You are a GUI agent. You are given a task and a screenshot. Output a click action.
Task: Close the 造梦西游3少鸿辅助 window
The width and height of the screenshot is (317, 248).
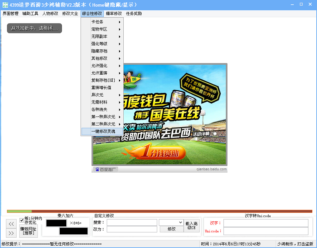(x=310, y=4)
